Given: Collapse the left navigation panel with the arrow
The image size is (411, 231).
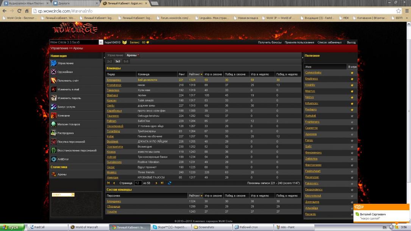Looking at the screenshot, I should click(x=104, y=57).
